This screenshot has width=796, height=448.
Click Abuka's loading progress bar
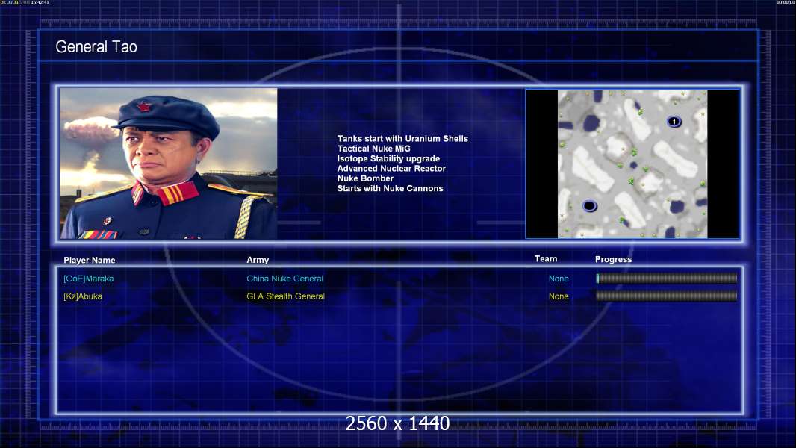tap(667, 296)
